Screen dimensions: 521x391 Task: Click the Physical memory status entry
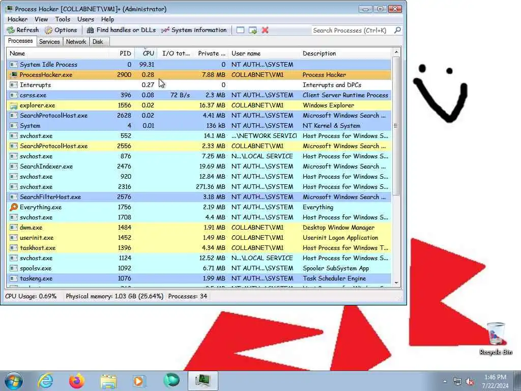(x=114, y=296)
